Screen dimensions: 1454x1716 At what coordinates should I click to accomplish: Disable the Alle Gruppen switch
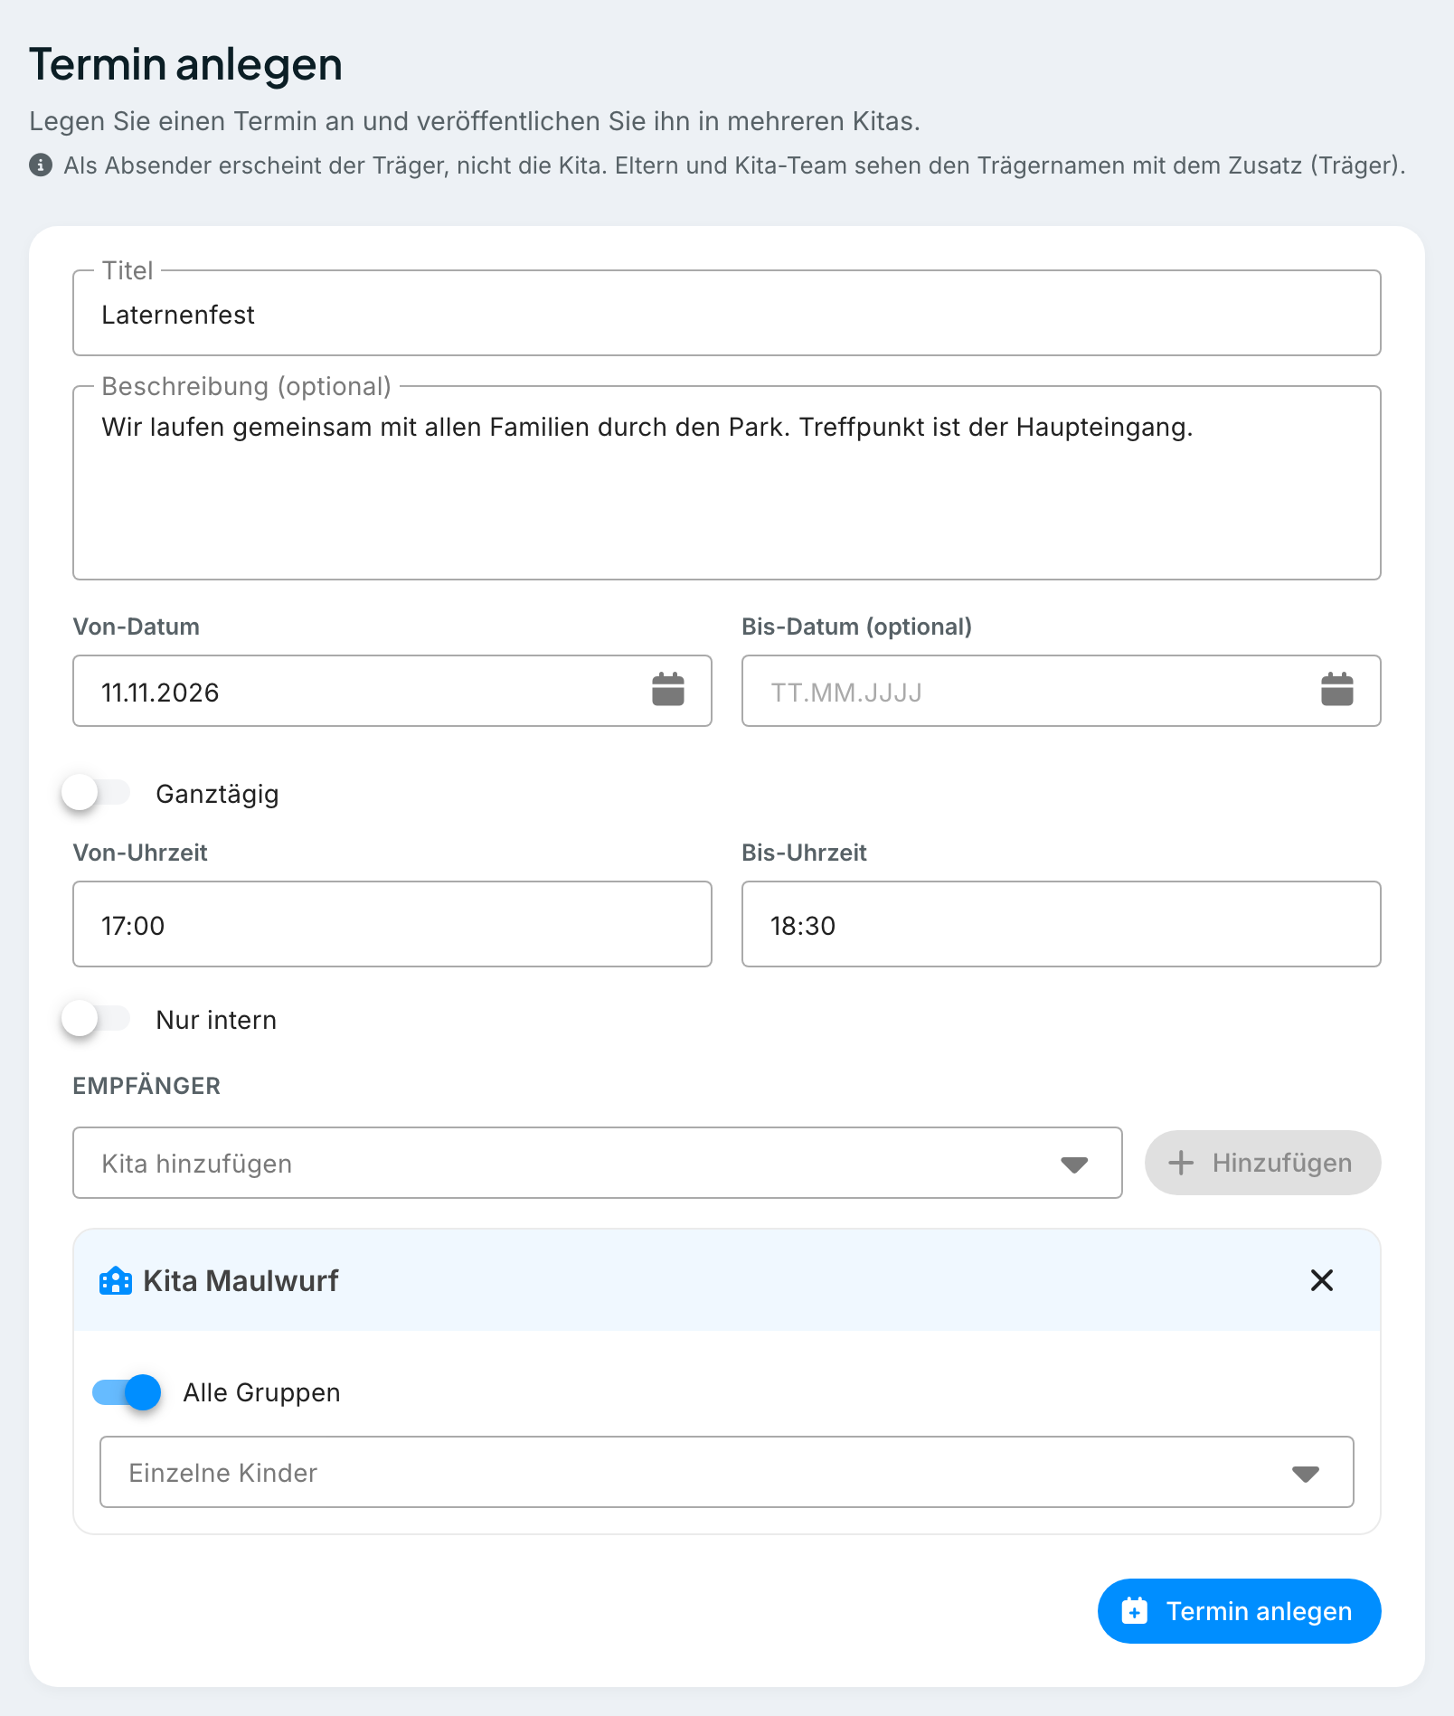pos(127,1392)
